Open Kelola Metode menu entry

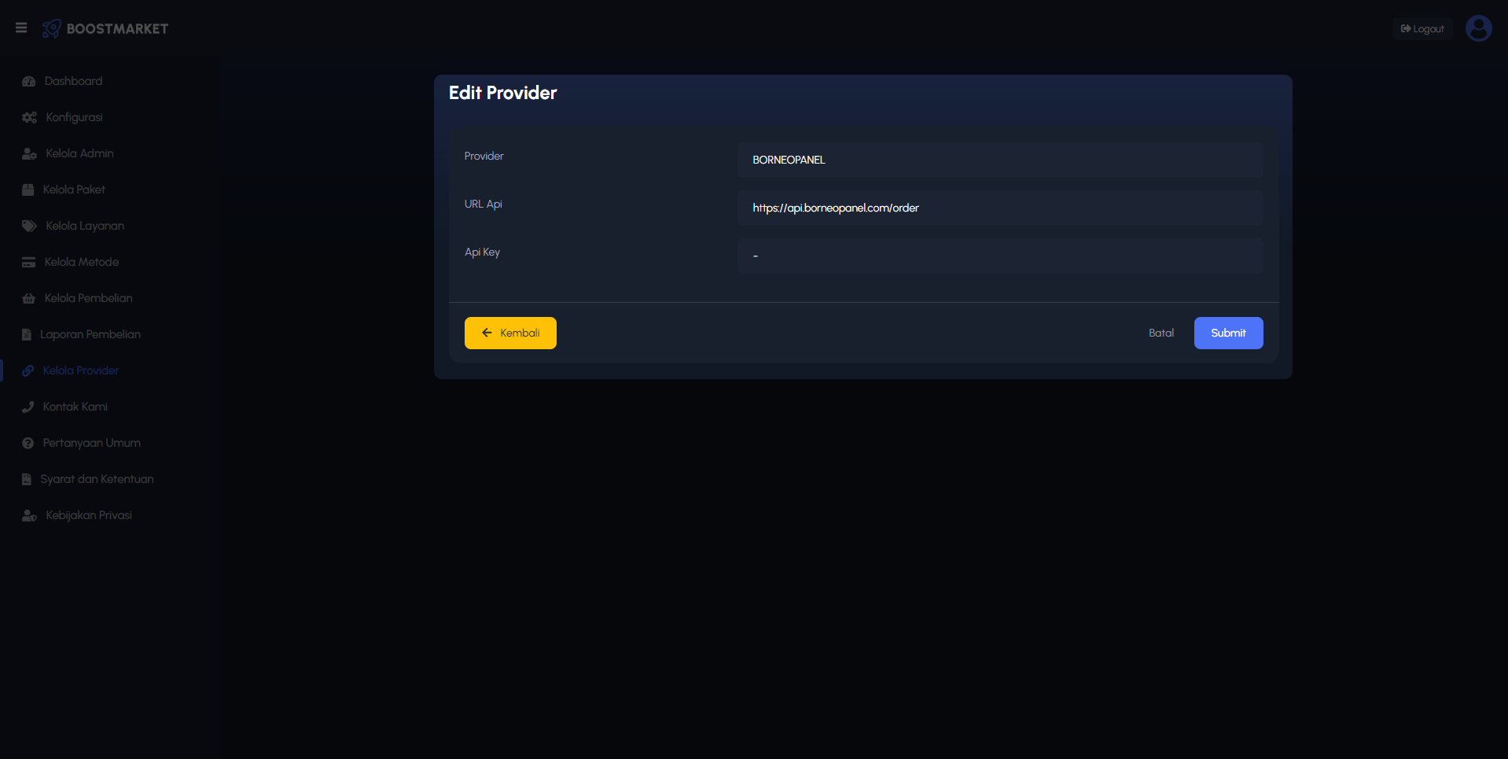coord(82,262)
